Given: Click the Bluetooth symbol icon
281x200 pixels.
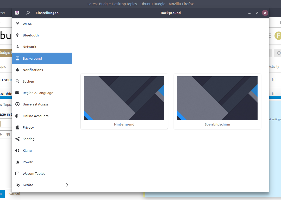Looking at the screenshot, I should 17,35.
